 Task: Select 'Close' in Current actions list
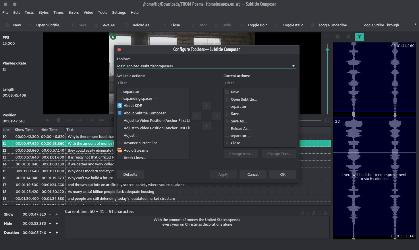coord(260,143)
